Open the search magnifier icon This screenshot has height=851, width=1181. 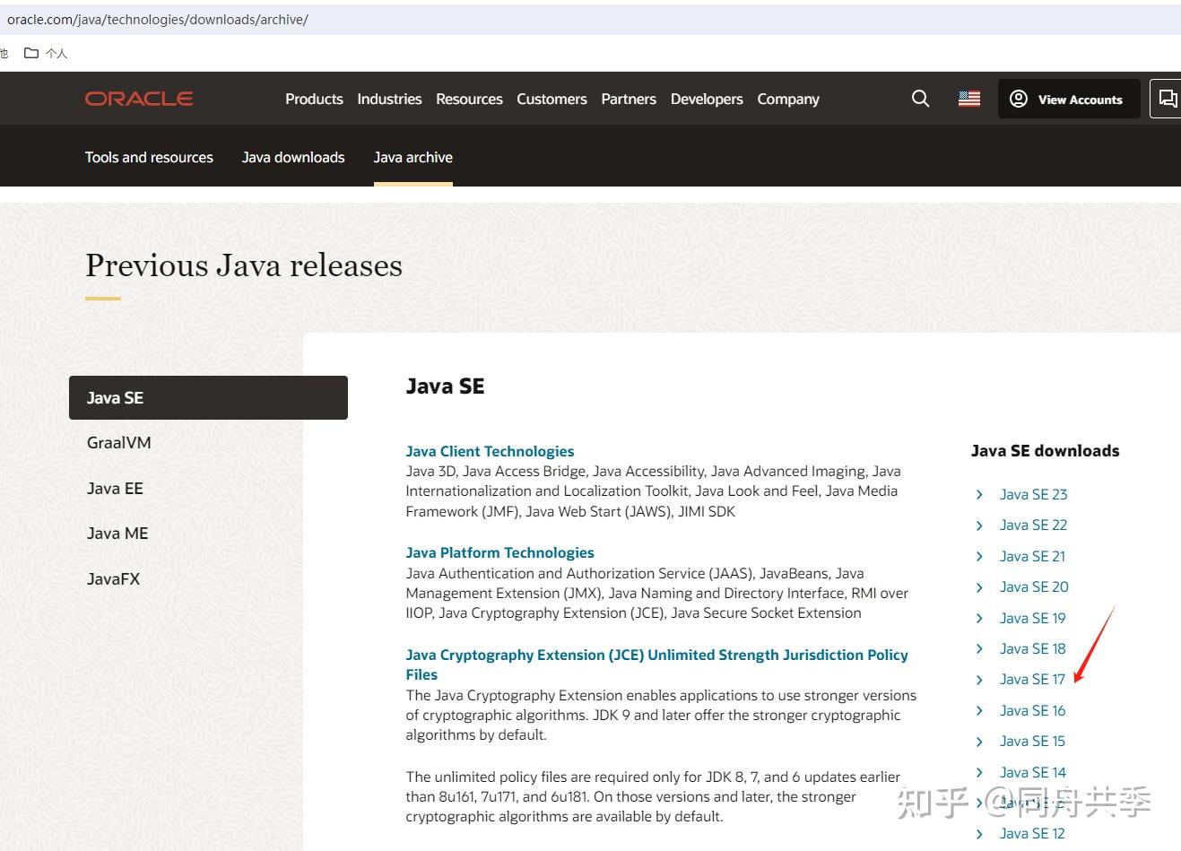[x=920, y=99]
